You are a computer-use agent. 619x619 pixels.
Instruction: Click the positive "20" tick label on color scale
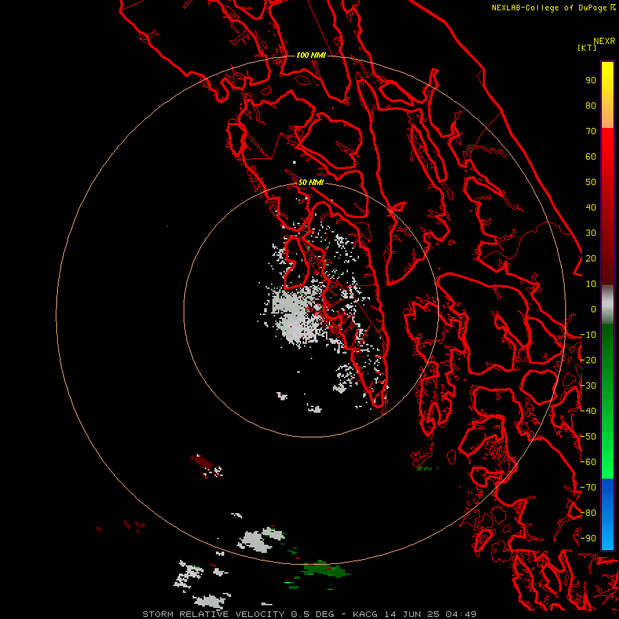(591, 259)
